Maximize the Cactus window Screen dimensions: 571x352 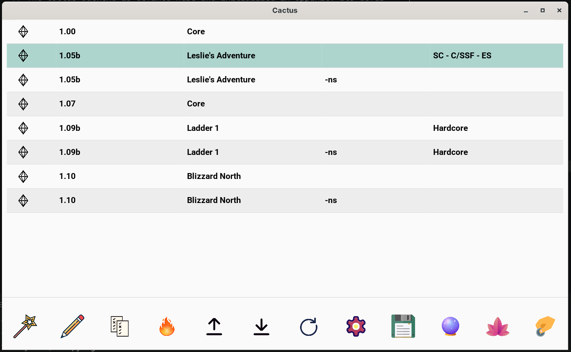(x=543, y=11)
